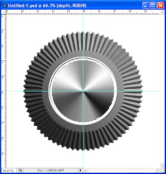This screenshot has height=174, width=166.
Task: Close the Untitled-1.psd document window
Action: (x=161, y=6)
